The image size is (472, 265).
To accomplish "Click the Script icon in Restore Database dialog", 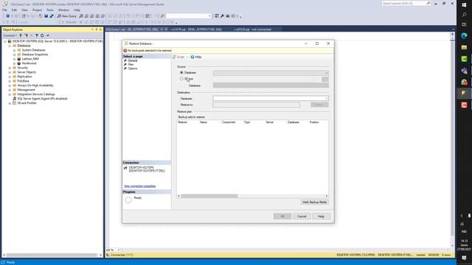I will 174,57.
